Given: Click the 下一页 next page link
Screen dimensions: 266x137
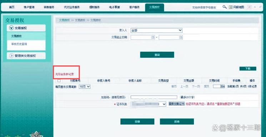Looking at the screenshot, I should 196,86.
